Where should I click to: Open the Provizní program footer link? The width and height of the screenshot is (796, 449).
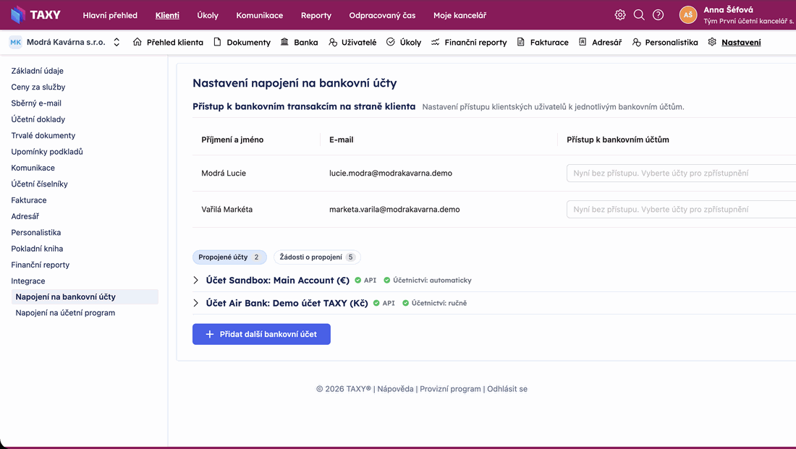coord(450,389)
